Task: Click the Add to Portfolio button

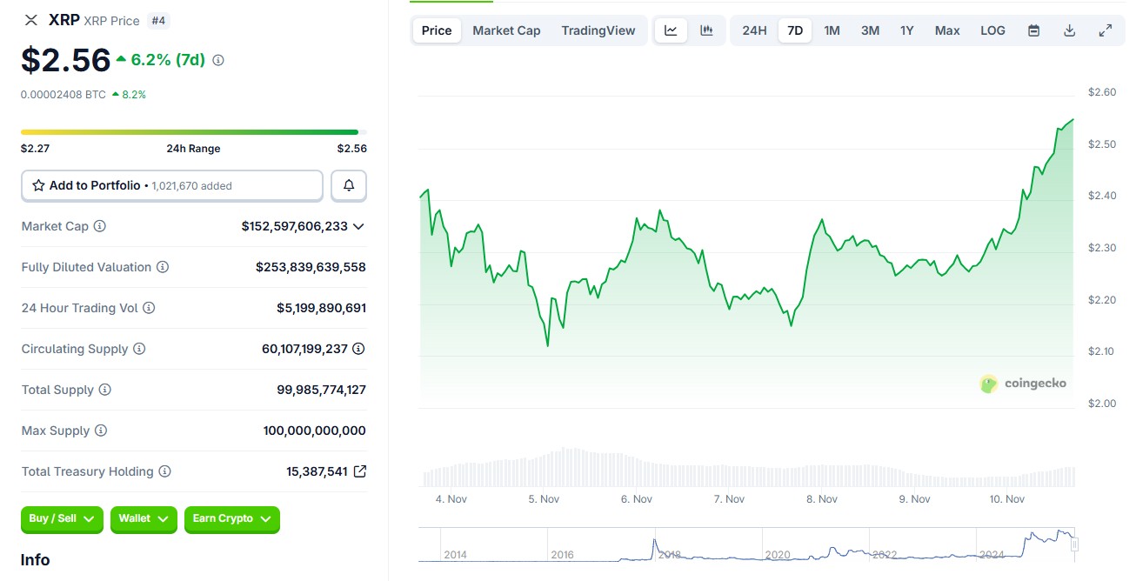Action: coord(171,185)
